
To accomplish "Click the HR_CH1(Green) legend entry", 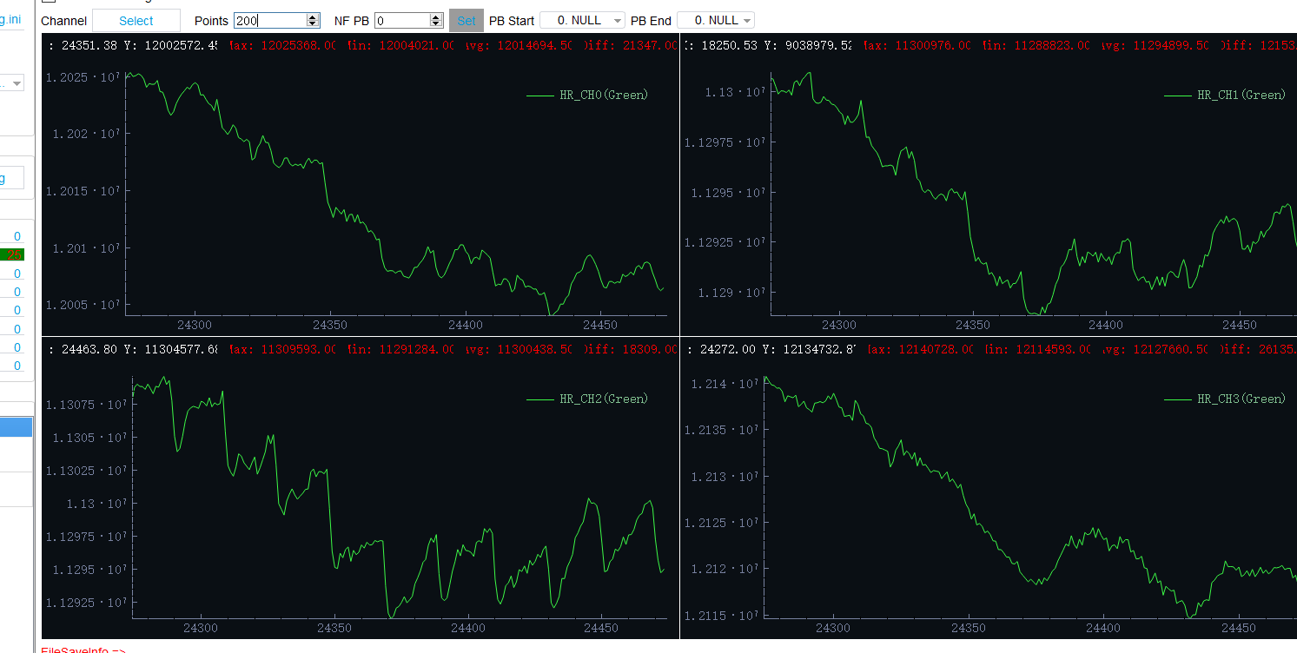I will pos(1224,95).
